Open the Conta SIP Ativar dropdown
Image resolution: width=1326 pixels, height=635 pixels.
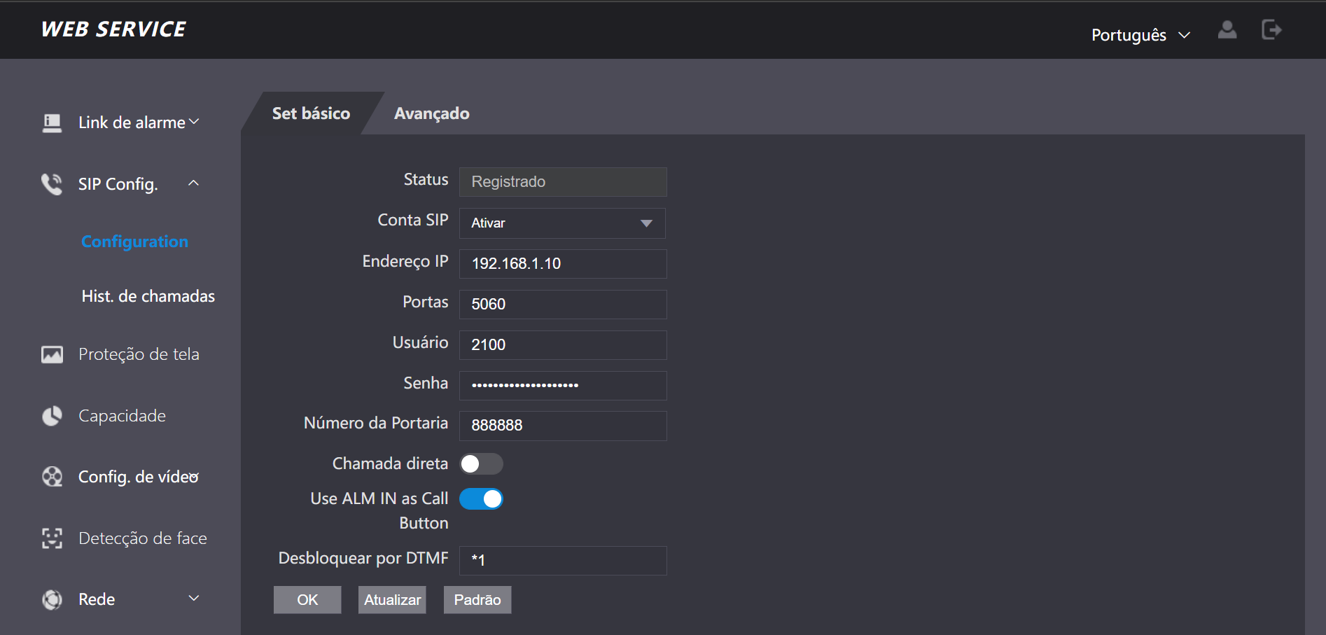coord(562,223)
